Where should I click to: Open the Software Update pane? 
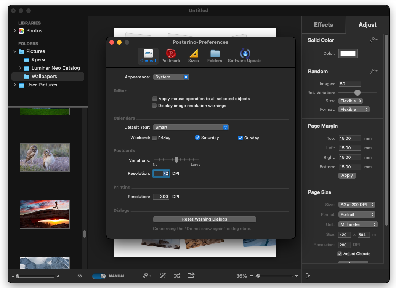pos(245,56)
